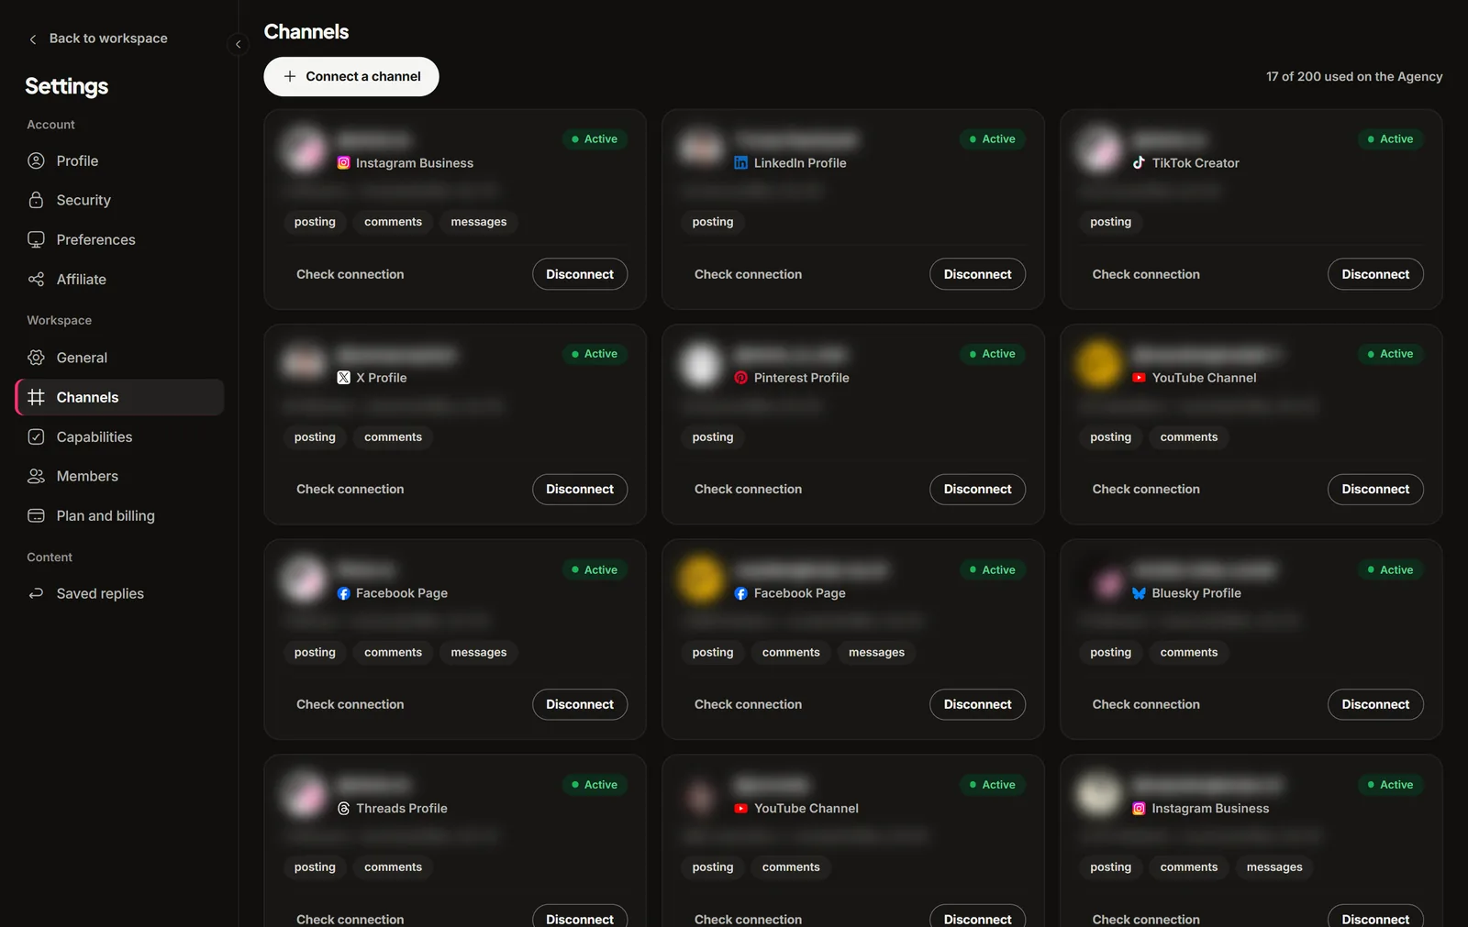The height and width of the screenshot is (927, 1468).
Task: Disconnect the LinkedIn Profile channel
Action: pyautogui.click(x=977, y=274)
